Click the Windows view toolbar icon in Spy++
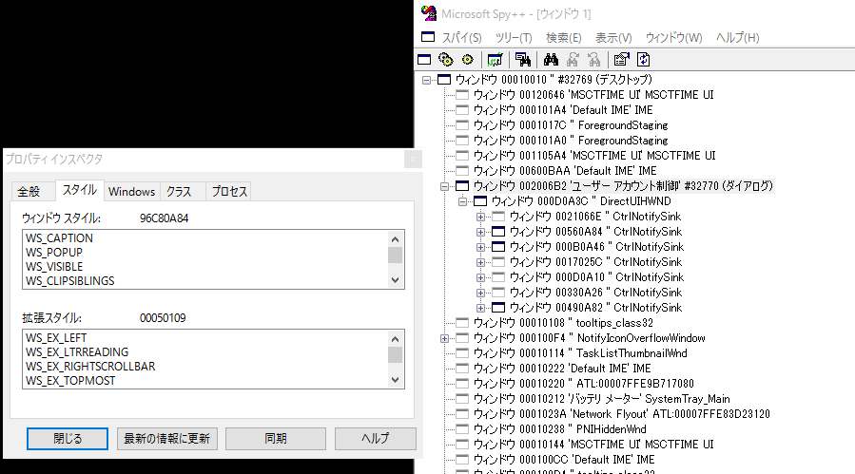This screenshot has height=474, width=855. click(x=424, y=60)
